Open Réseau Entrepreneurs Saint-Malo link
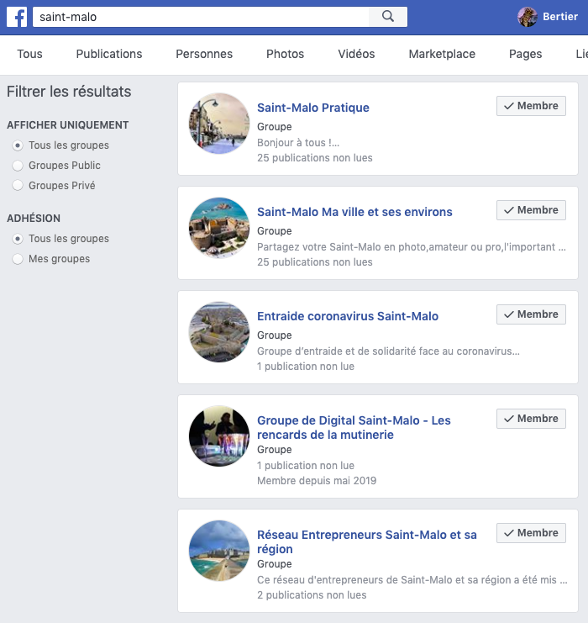 click(366, 542)
